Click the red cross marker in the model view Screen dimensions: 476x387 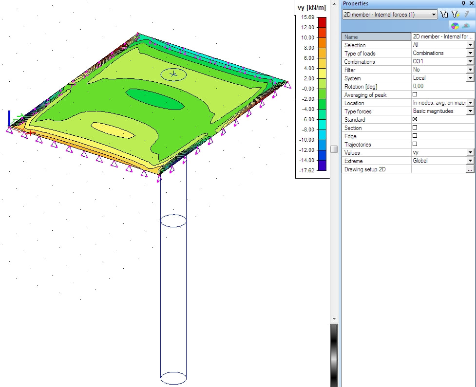tap(31, 133)
